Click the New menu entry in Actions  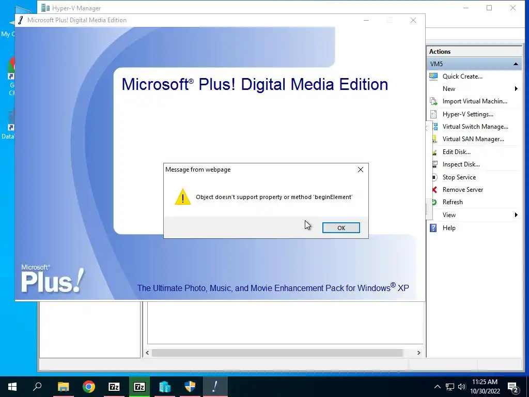449,89
